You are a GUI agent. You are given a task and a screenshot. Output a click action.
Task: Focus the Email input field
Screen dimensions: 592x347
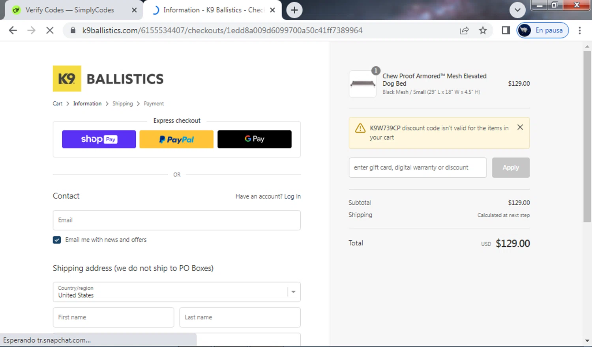coord(177,220)
